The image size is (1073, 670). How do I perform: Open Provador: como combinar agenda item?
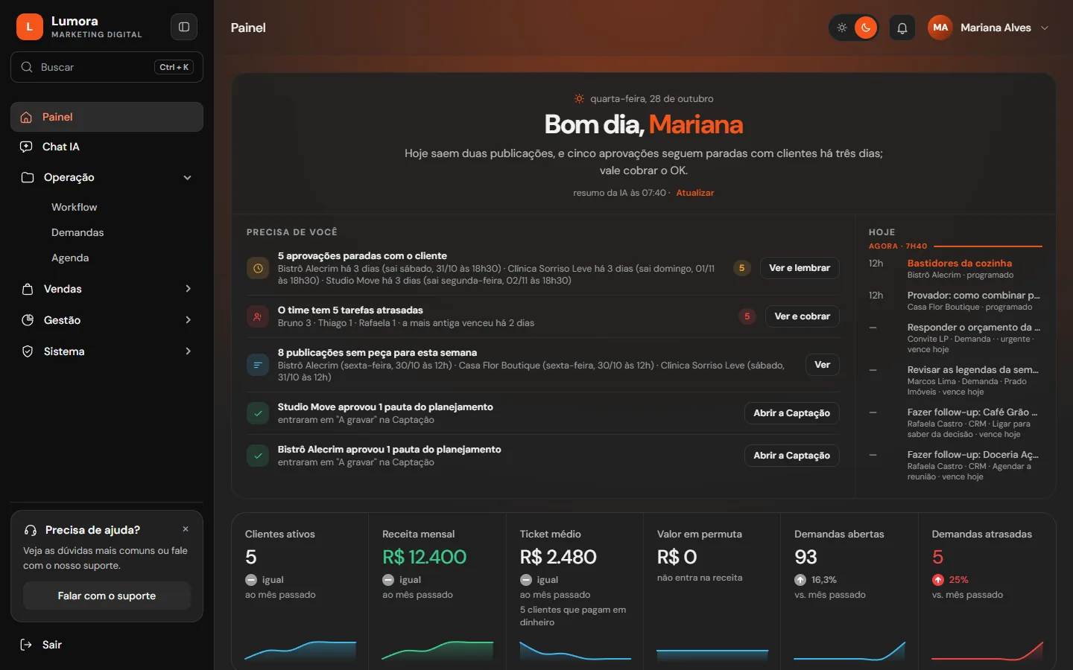955,301
